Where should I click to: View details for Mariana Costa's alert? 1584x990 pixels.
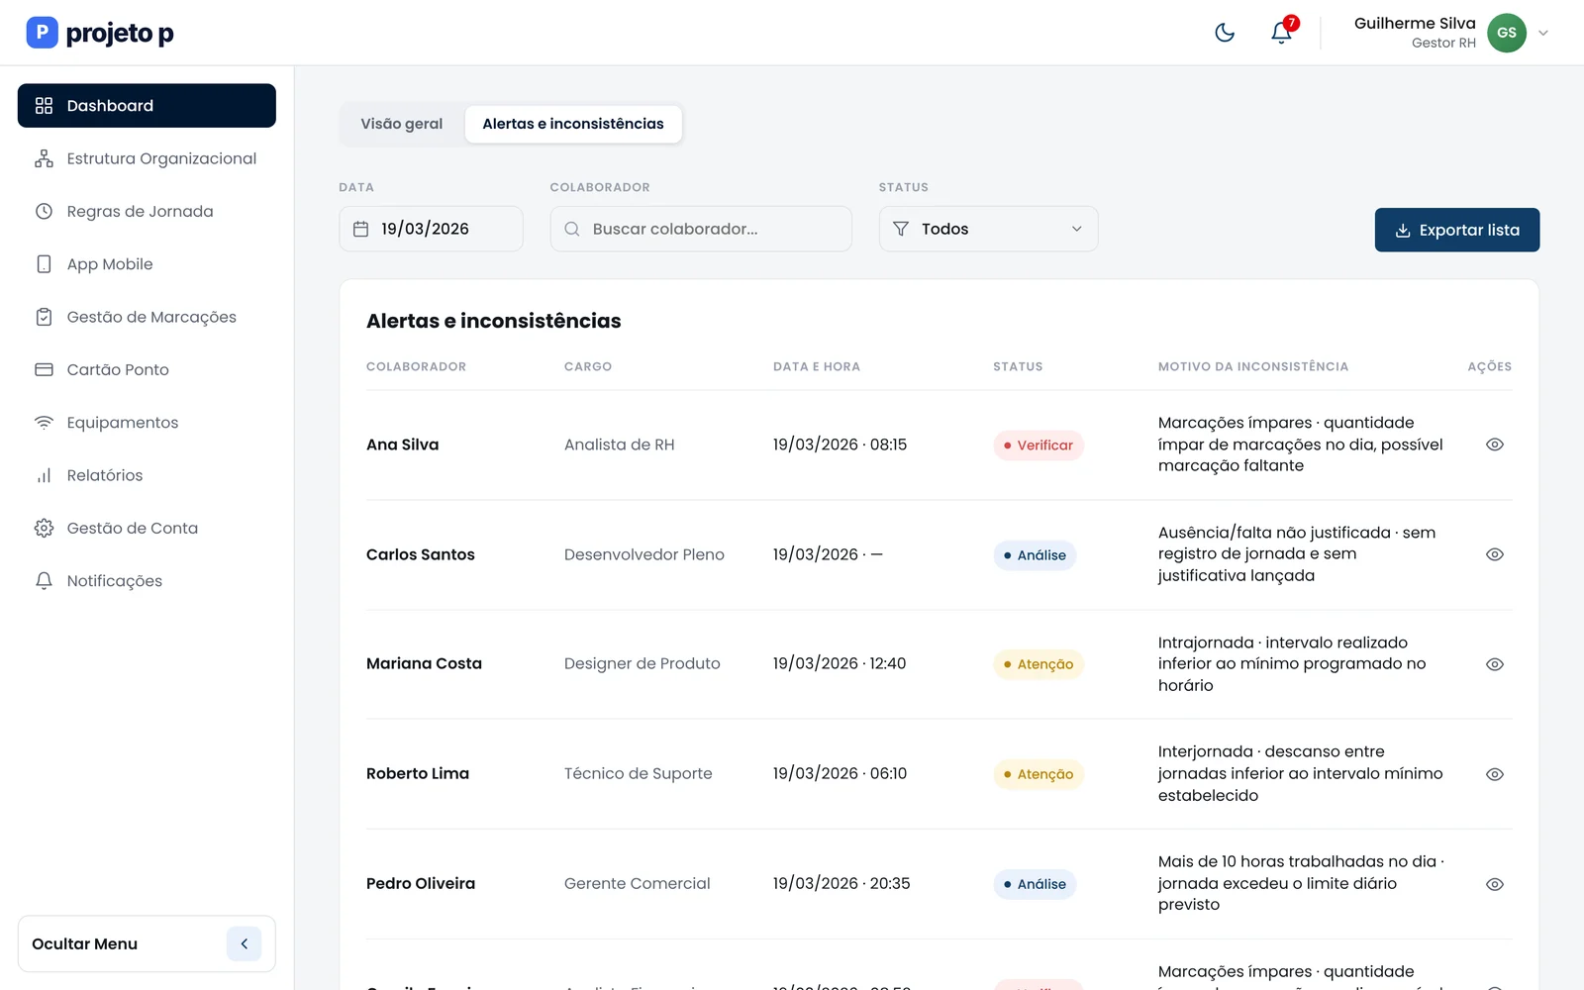click(x=1495, y=664)
